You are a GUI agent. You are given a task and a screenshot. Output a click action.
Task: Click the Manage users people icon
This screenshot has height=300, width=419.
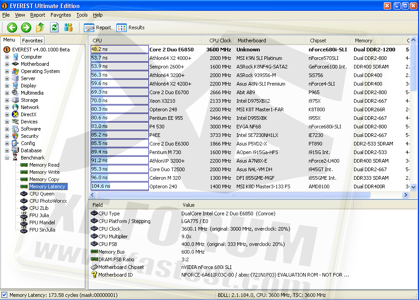(x=69, y=27)
